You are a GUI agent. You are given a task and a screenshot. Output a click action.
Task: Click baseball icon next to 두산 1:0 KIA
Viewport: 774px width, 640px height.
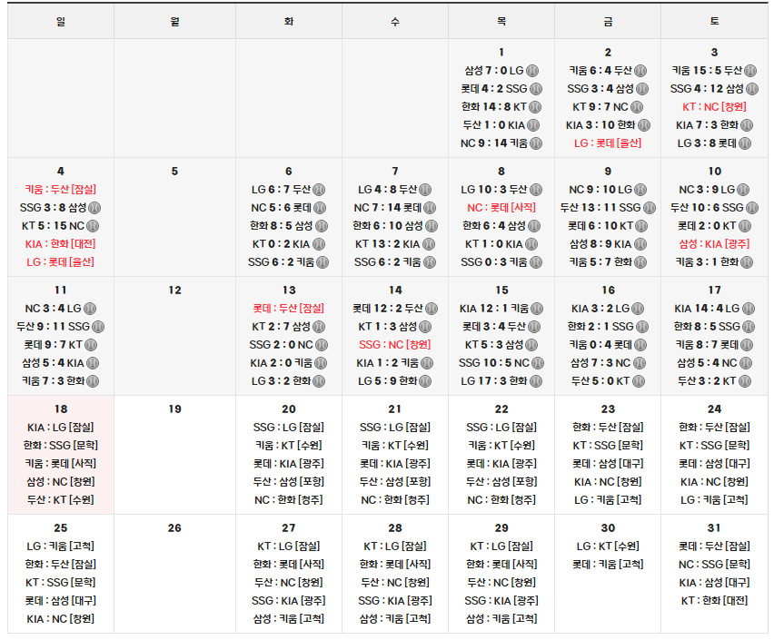[533, 125]
